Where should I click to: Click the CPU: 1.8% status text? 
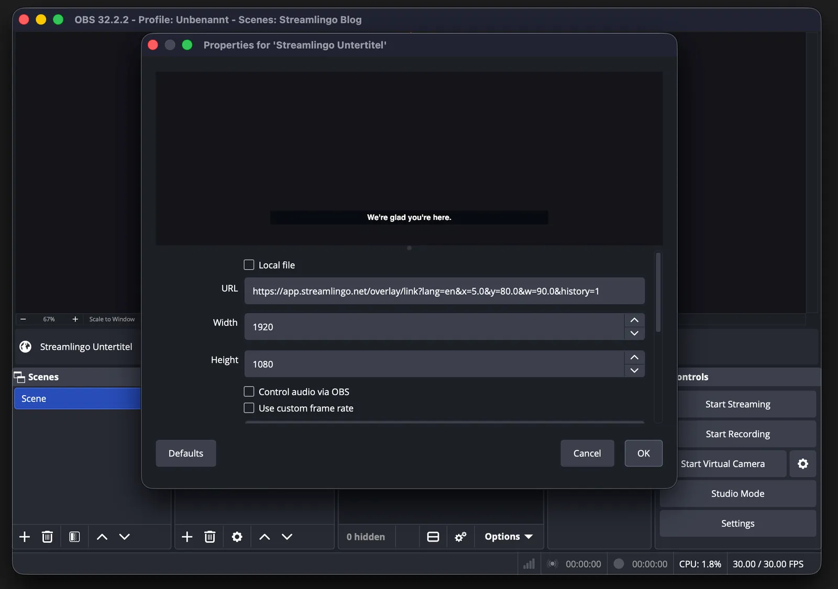(700, 564)
